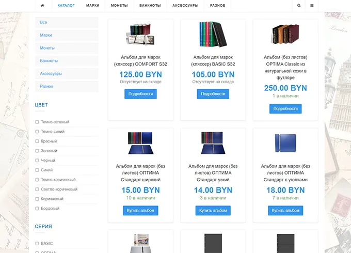The width and height of the screenshot is (351, 253).
Task: Go to the home page icon
Action: [x=42, y=6]
